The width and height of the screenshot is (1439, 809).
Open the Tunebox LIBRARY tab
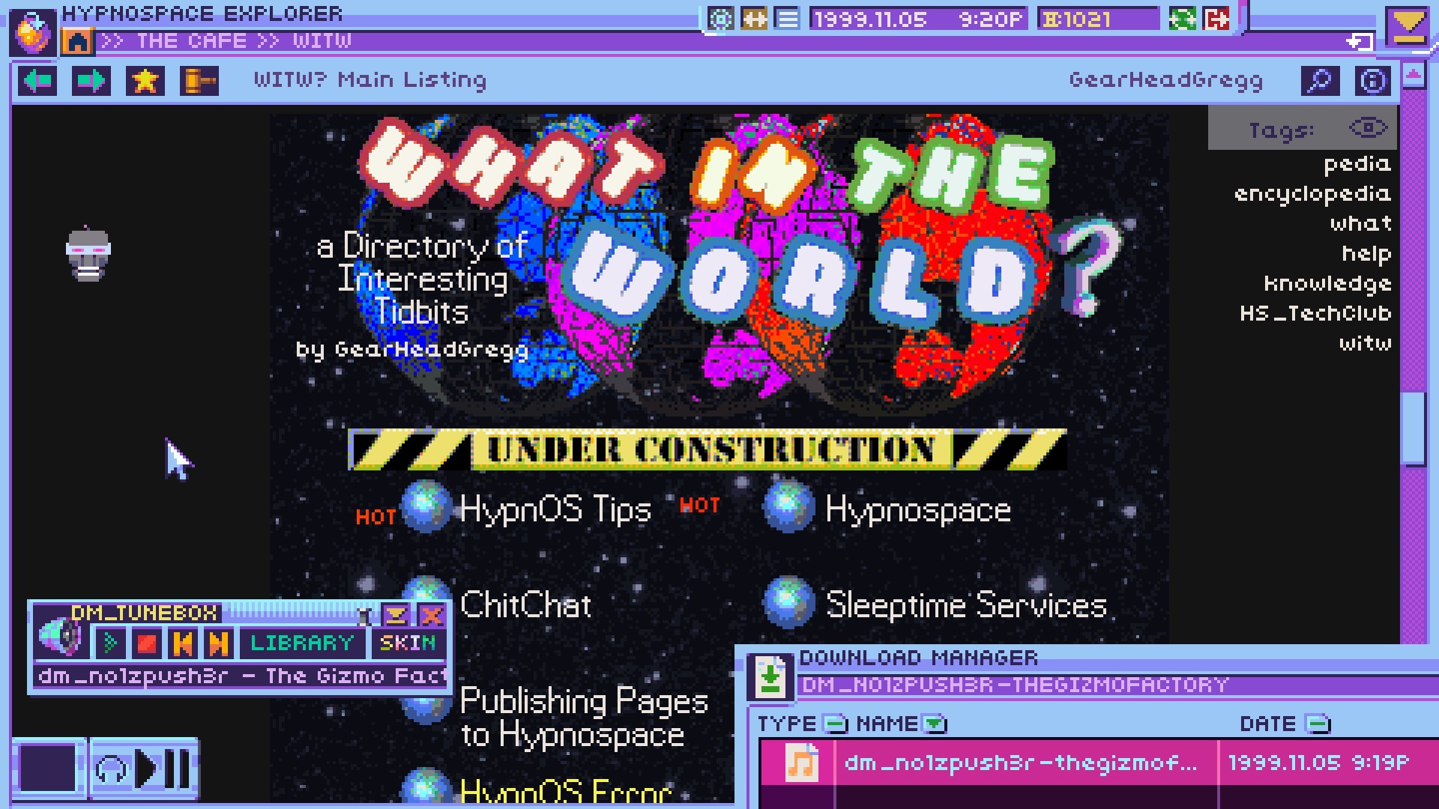pos(301,643)
